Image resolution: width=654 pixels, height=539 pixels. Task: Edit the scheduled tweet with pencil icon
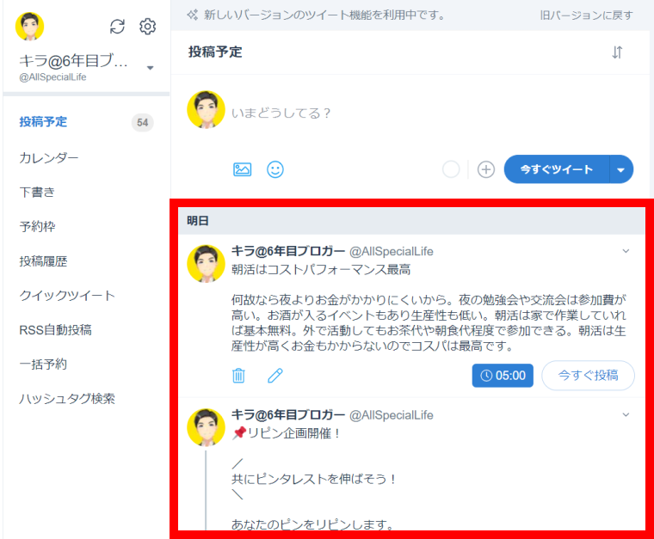(275, 376)
